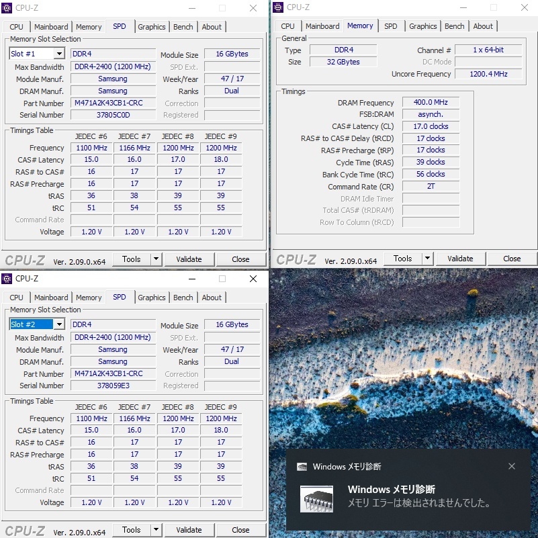
Task: Open the Slot #2 dropdown selector
Action: pos(59,324)
